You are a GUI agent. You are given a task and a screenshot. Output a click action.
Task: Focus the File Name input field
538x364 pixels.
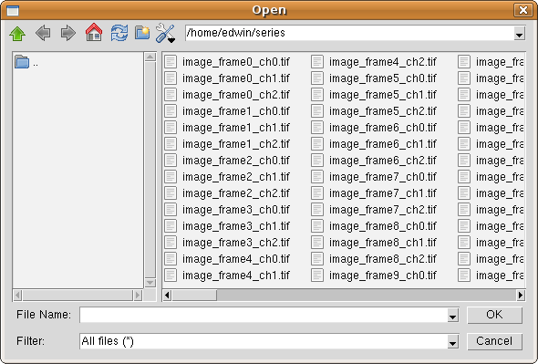pyautogui.click(x=264, y=316)
